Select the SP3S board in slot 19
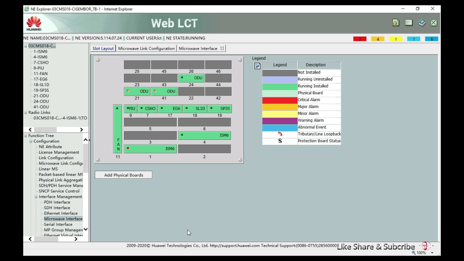Screen dimensions: 464x261 pyautogui.click(x=220, y=108)
